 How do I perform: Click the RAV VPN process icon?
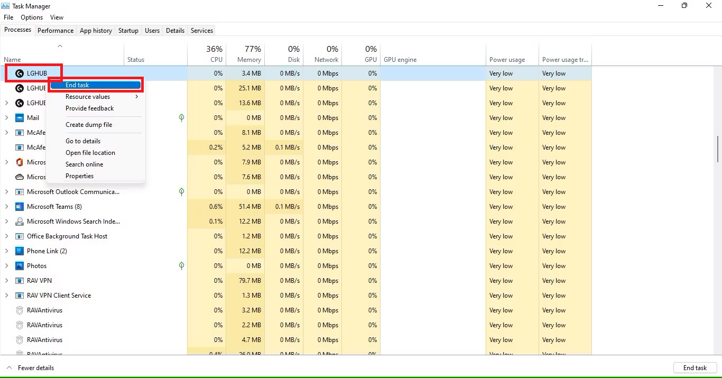click(x=20, y=281)
